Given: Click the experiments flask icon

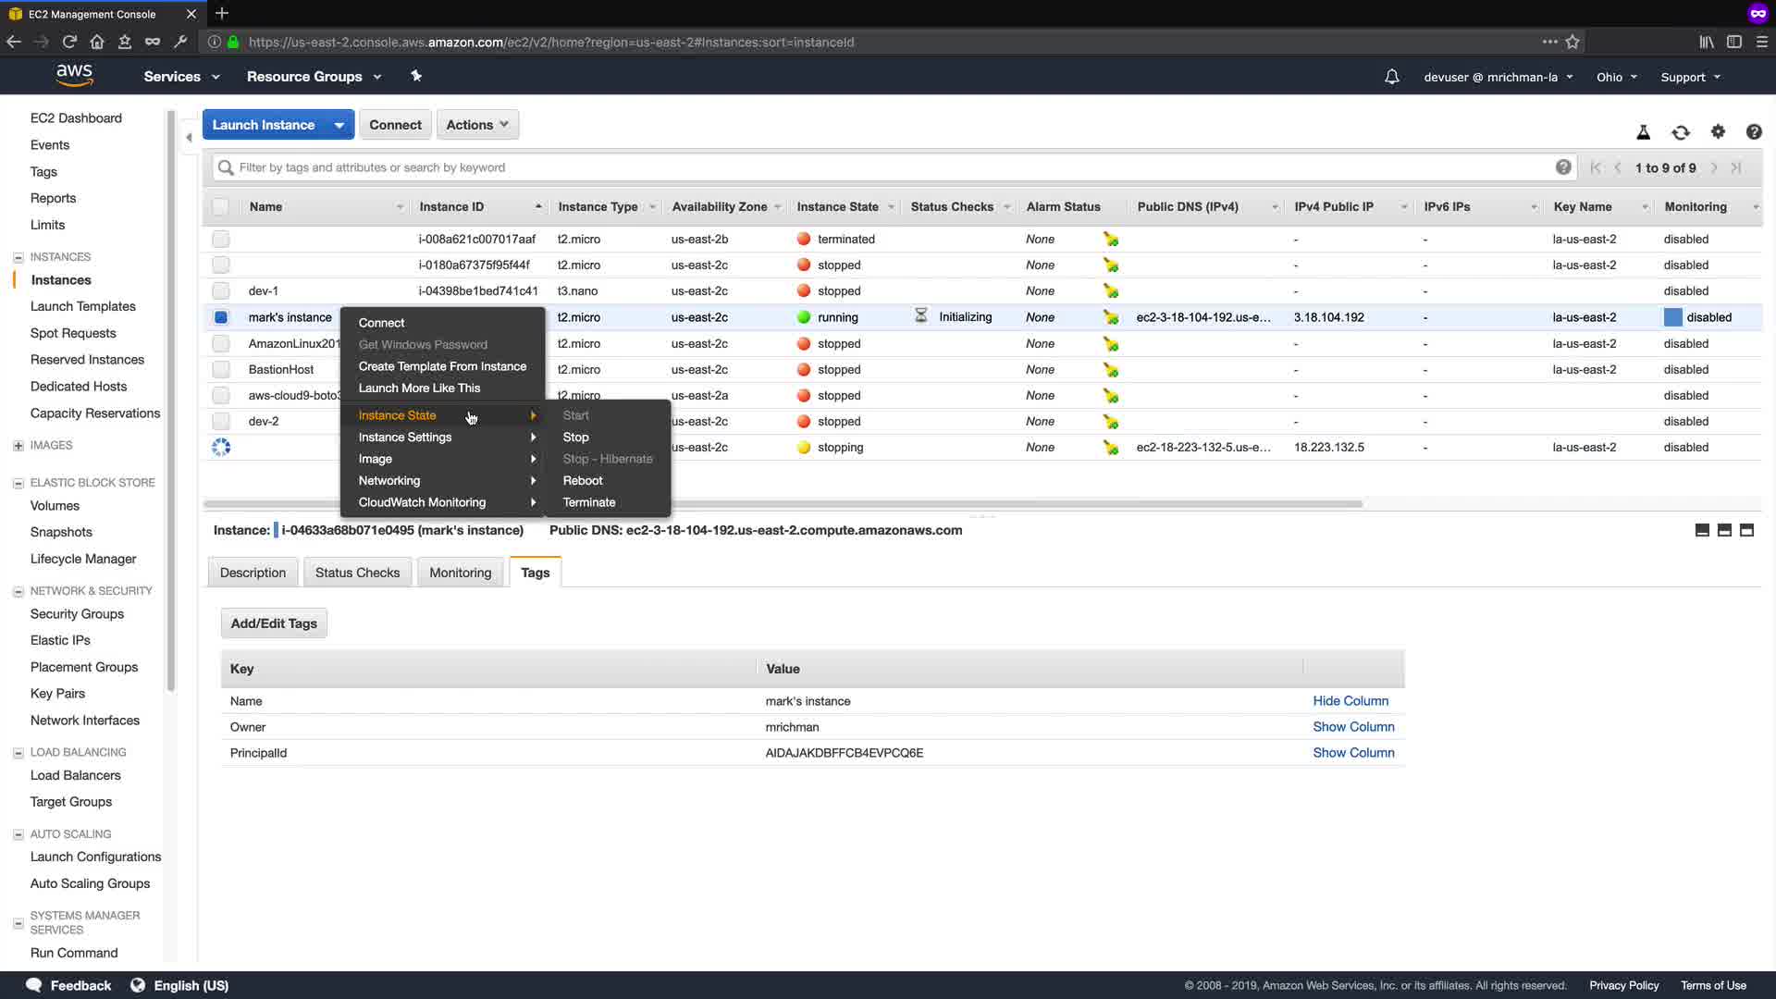Looking at the screenshot, I should tap(1643, 132).
